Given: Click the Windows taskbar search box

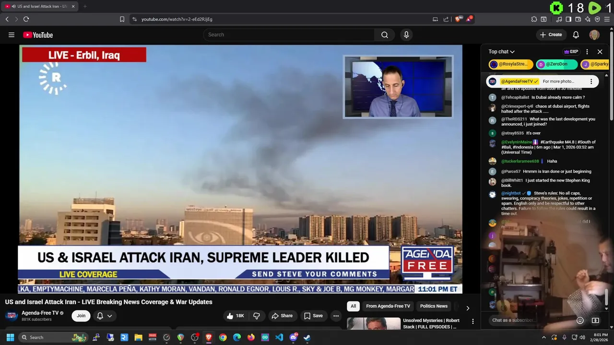Looking at the screenshot, I should 54,337.
